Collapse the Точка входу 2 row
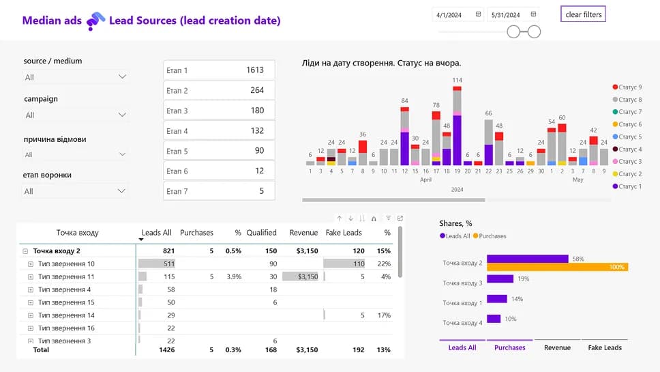Screen dimensions: 660x372 [x=25, y=251]
